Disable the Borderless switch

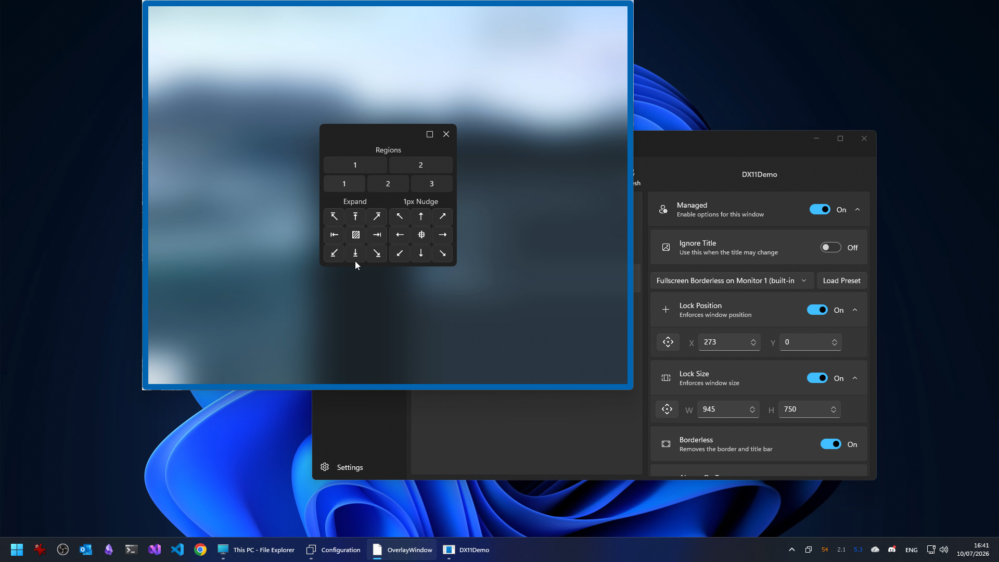click(x=830, y=444)
